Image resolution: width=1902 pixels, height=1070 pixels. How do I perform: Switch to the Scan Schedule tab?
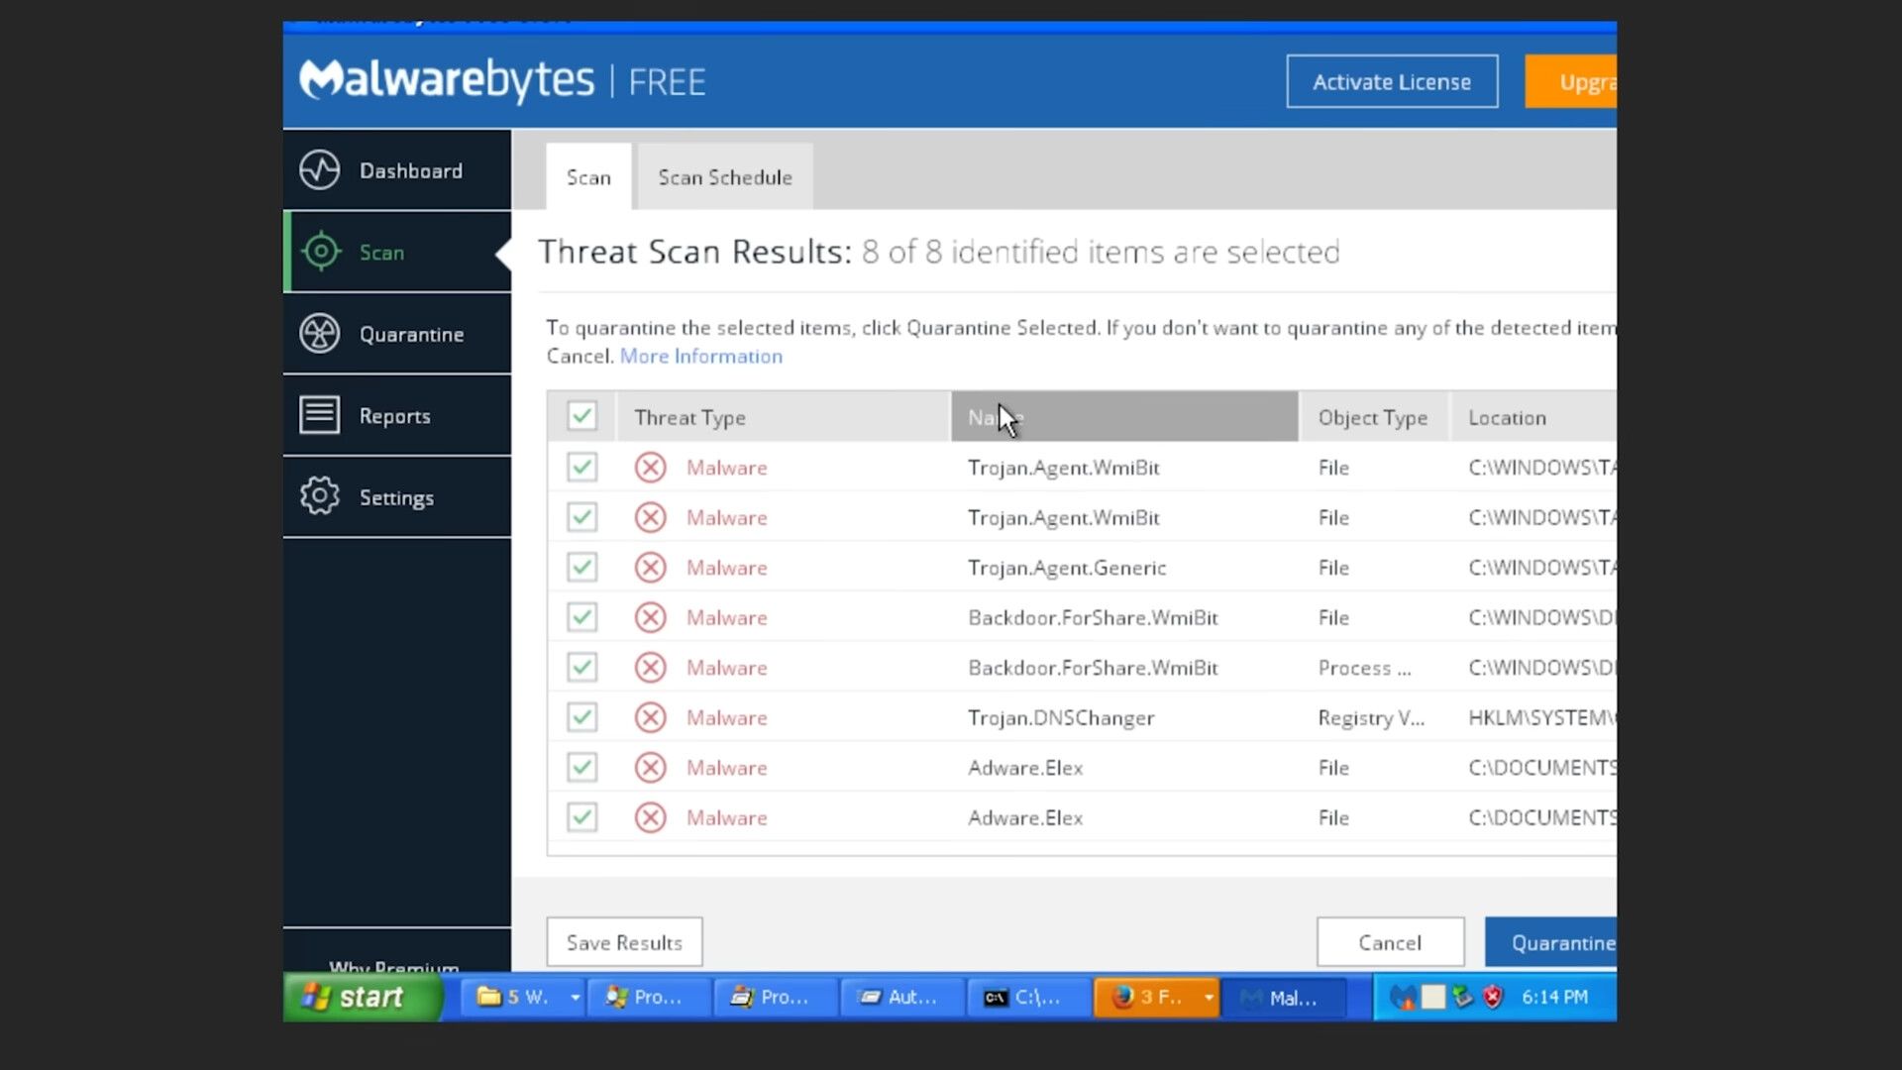(x=725, y=177)
